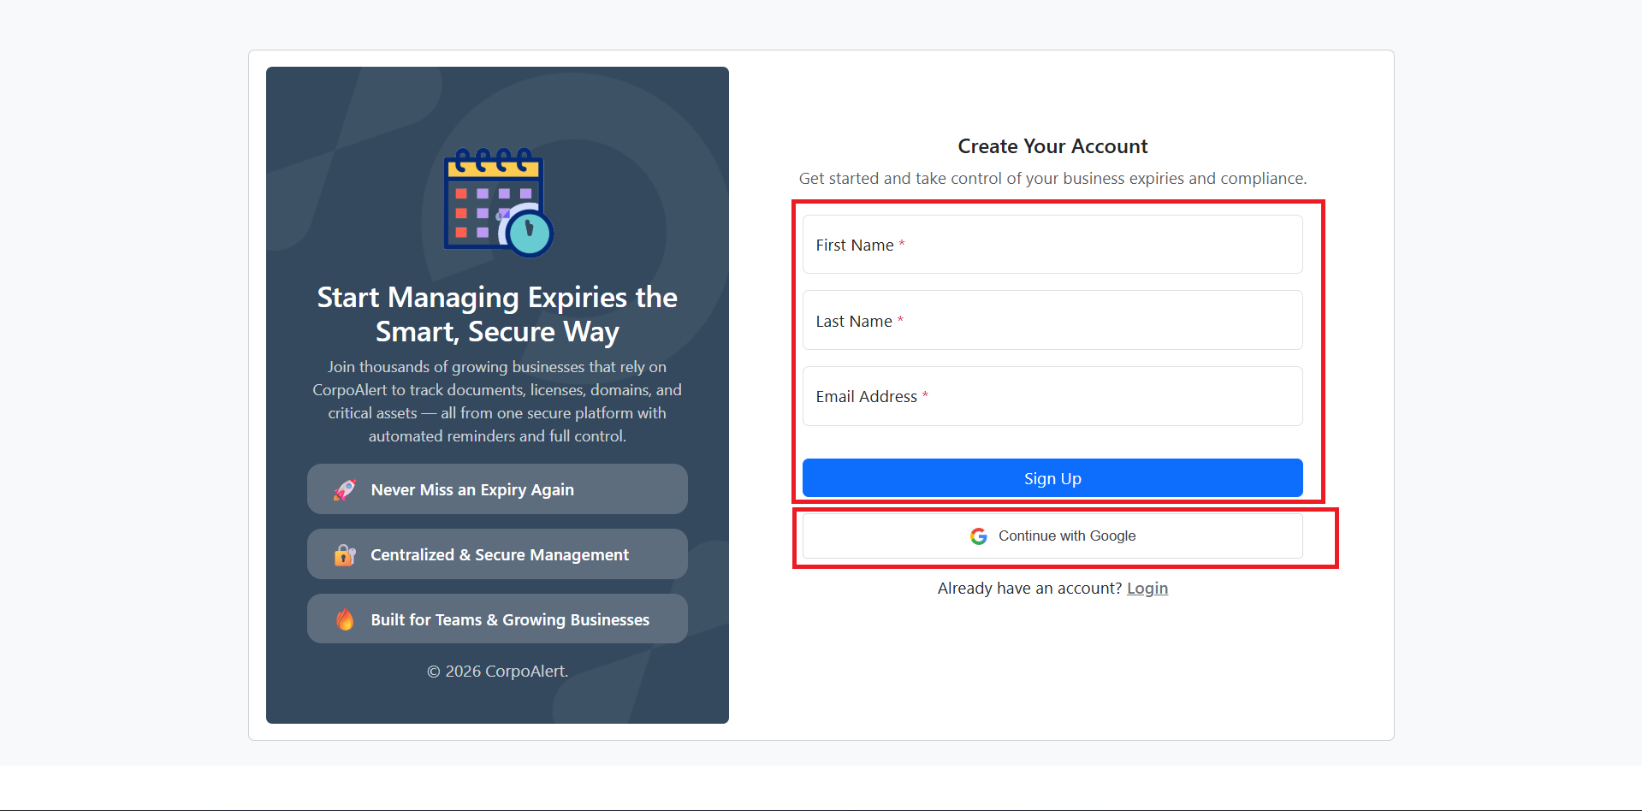Click the Never Miss an Expiry Again card
The image size is (1642, 811).
click(497, 488)
